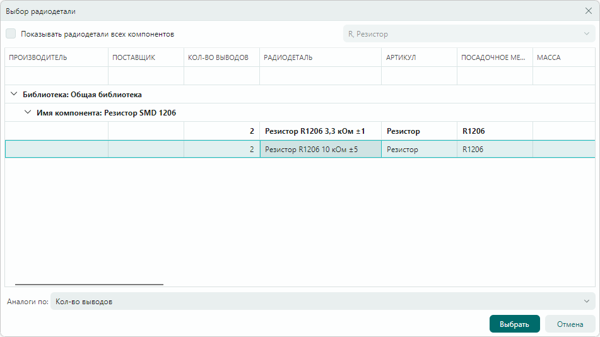Open the Аналоги по dropdown
The width and height of the screenshot is (600, 337).
point(322,302)
